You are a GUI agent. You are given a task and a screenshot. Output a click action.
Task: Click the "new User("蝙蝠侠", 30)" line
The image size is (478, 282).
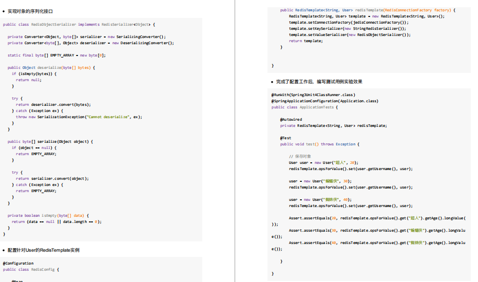(x=320, y=181)
